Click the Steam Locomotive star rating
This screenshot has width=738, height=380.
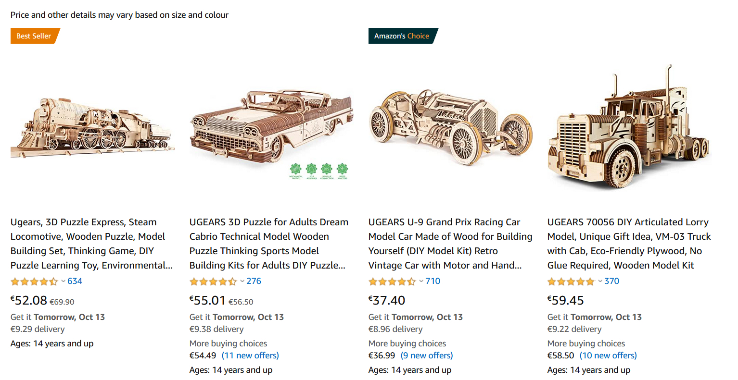(x=34, y=282)
